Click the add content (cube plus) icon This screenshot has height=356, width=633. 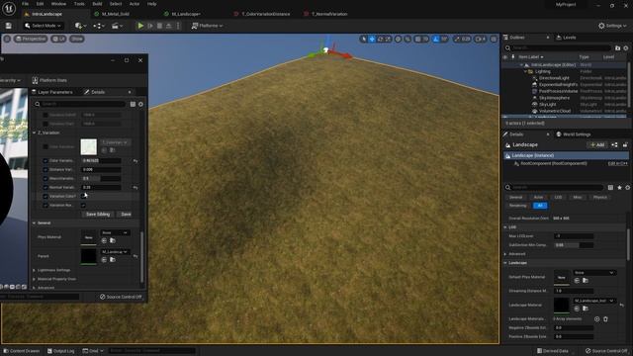[x=79, y=26]
